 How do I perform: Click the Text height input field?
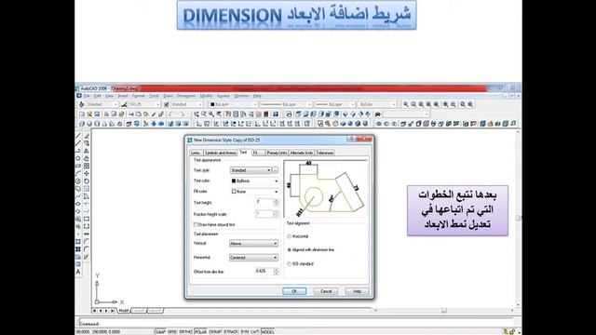(x=264, y=202)
